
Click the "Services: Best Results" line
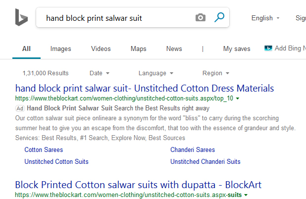point(100,138)
